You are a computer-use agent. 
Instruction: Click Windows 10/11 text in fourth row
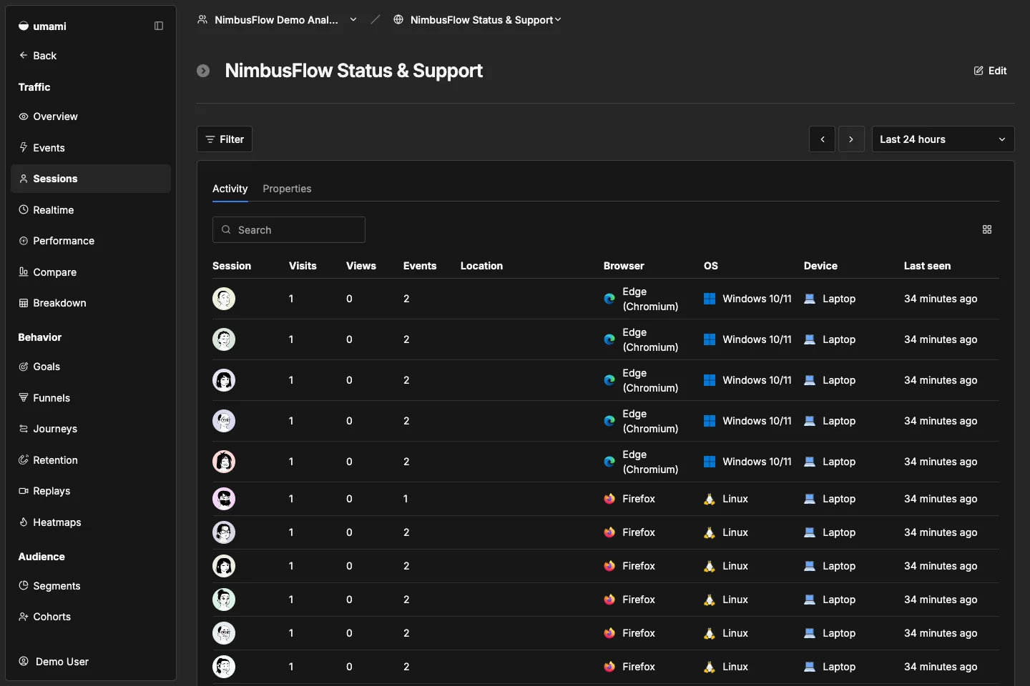(x=757, y=421)
